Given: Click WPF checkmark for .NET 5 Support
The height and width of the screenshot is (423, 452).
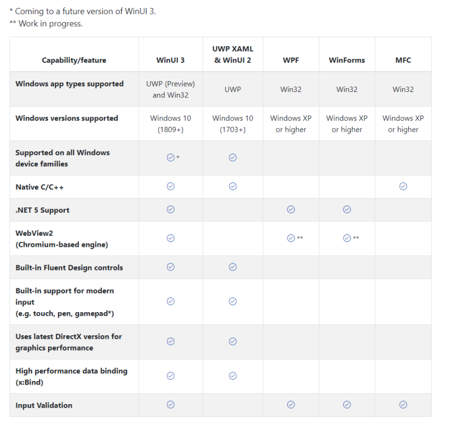Looking at the screenshot, I should tap(291, 209).
